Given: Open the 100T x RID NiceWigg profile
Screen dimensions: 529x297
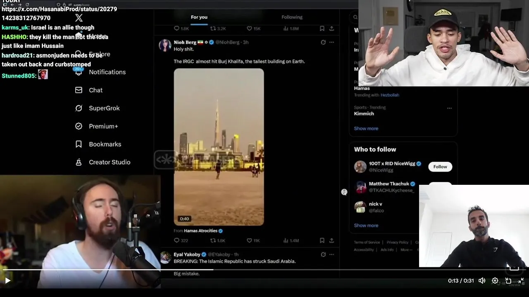Looking at the screenshot, I should click(x=392, y=164).
